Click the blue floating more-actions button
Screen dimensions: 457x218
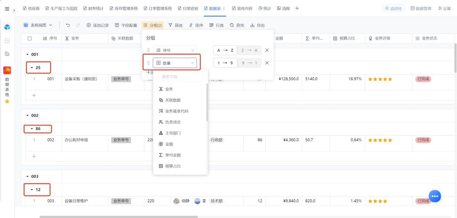coord(435,196)
